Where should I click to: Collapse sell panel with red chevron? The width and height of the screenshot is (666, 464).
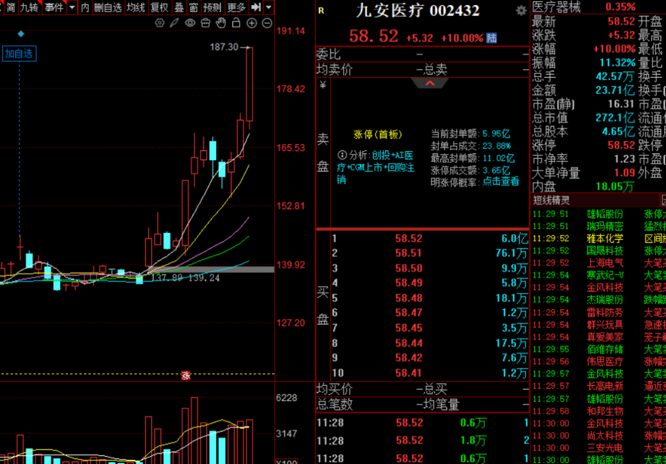point(430,83)
